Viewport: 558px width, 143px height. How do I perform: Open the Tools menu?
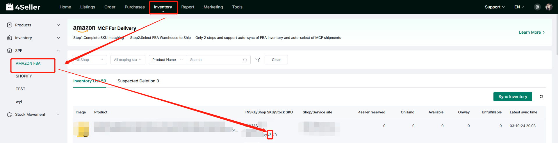(x=237, y=7)
